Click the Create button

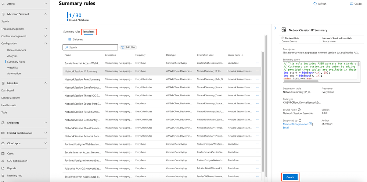[x=290, y=177]
